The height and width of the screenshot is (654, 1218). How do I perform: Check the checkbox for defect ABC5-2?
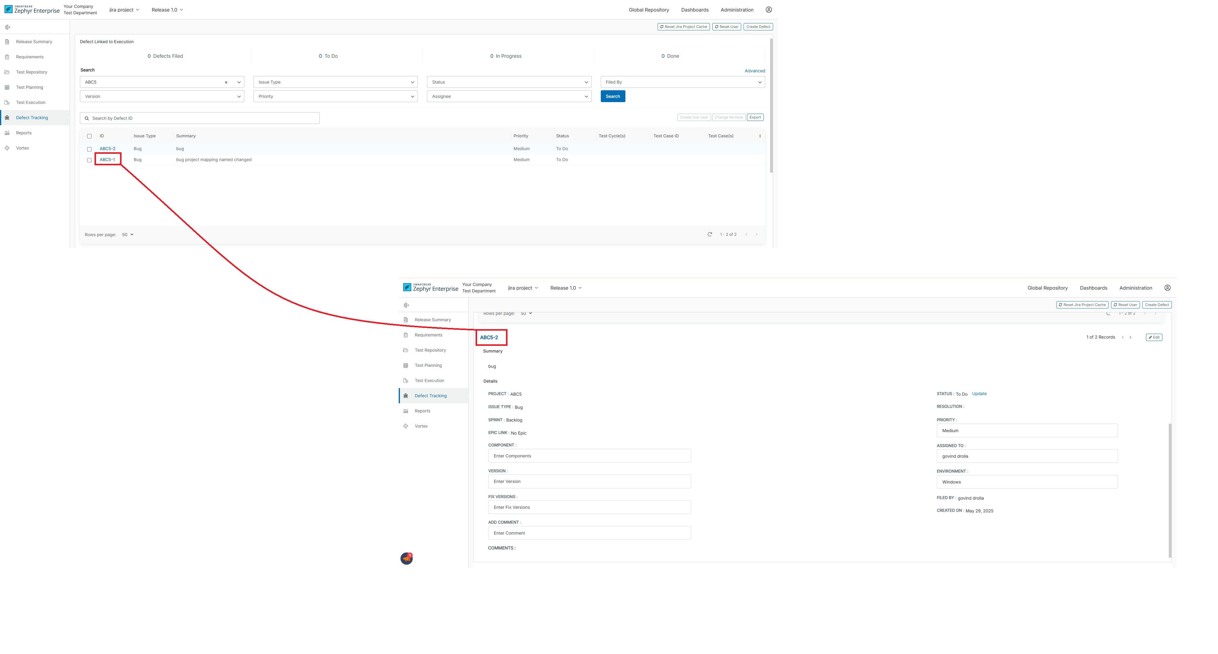[89, 149]
